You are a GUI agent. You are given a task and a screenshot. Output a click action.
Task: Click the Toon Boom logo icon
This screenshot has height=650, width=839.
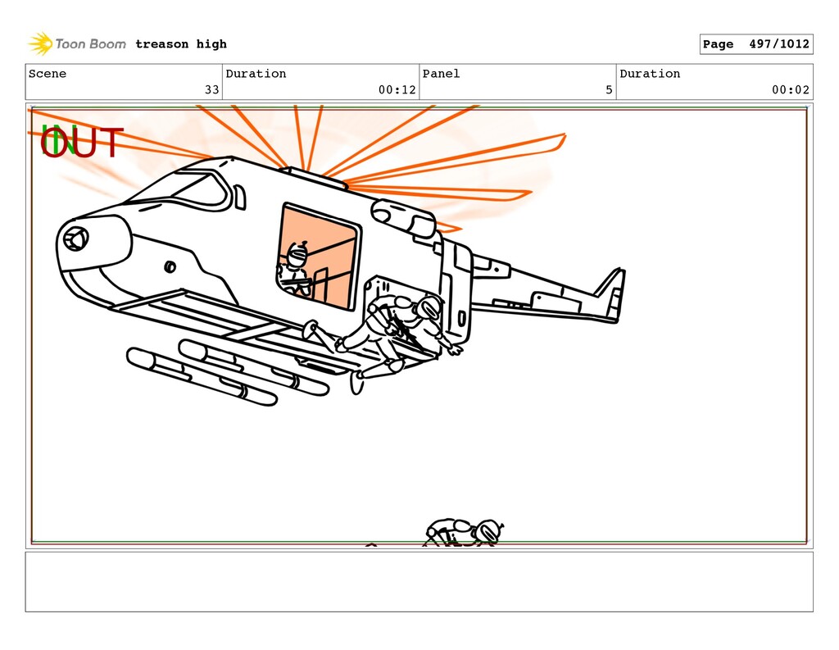pyautogui.click(x=40, y=44)
